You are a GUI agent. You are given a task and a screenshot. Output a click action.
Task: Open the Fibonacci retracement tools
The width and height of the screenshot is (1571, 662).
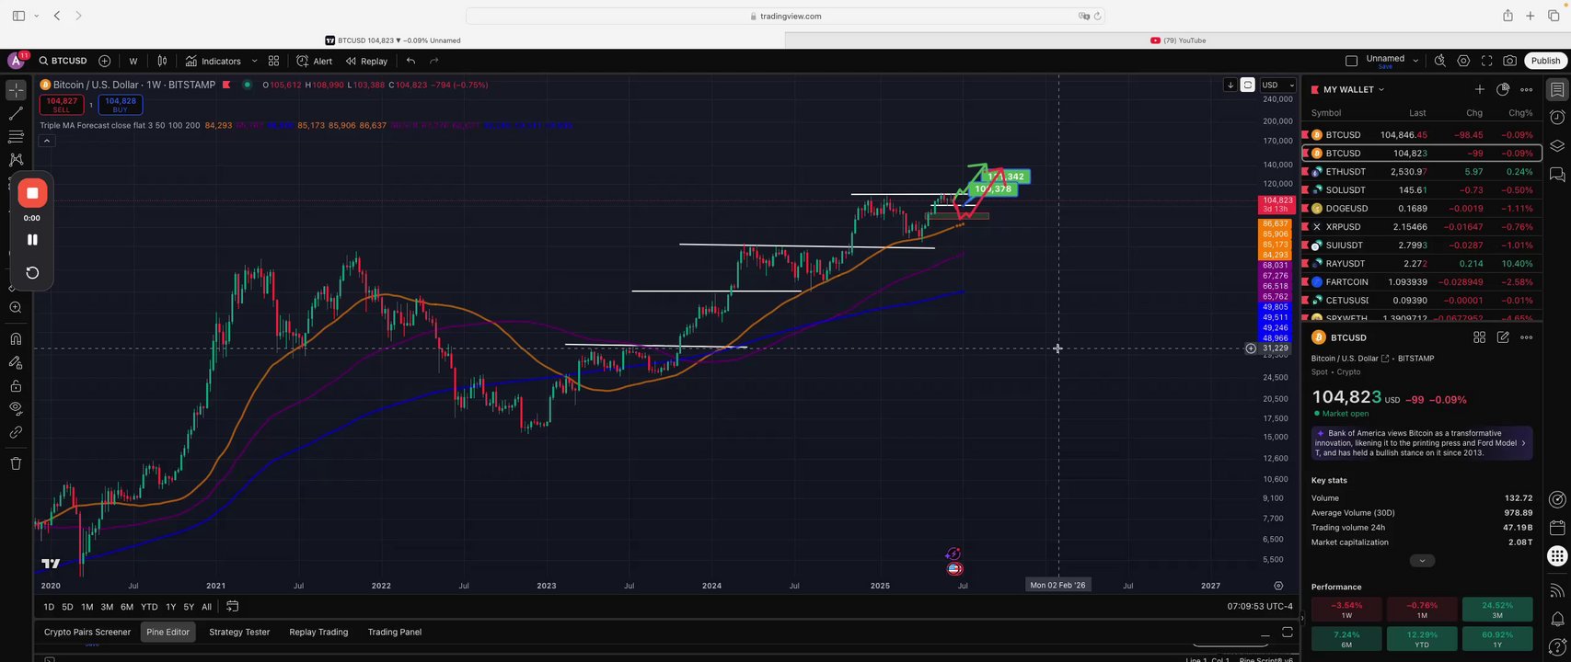(16, 137)
